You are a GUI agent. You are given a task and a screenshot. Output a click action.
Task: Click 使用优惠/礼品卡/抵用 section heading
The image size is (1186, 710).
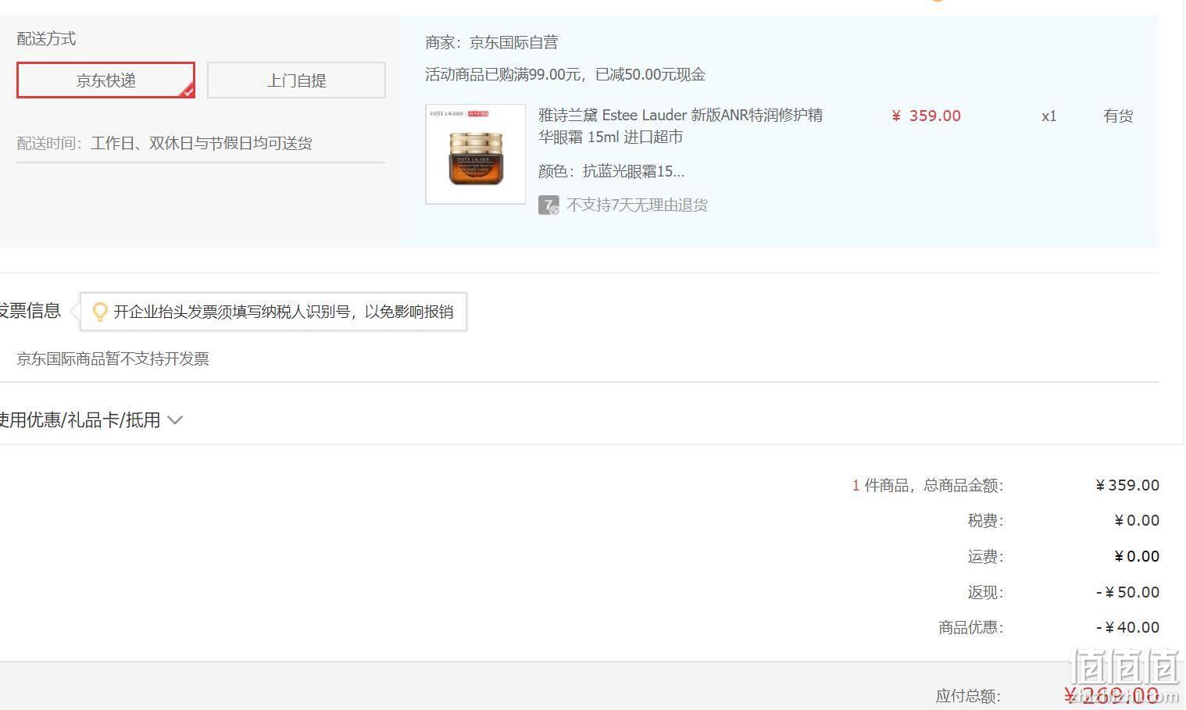coord(79,420)
